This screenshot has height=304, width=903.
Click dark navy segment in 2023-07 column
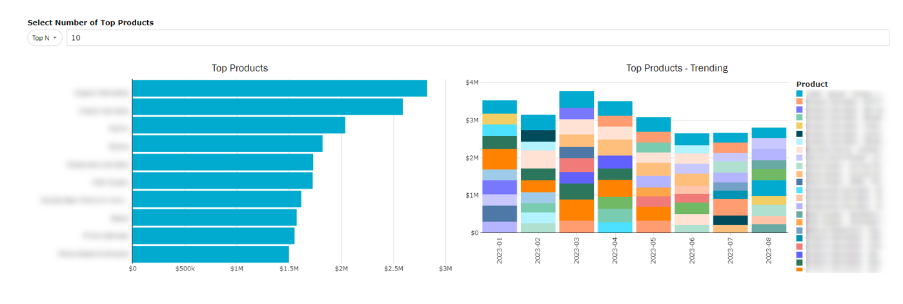click(x=730, y=220)
